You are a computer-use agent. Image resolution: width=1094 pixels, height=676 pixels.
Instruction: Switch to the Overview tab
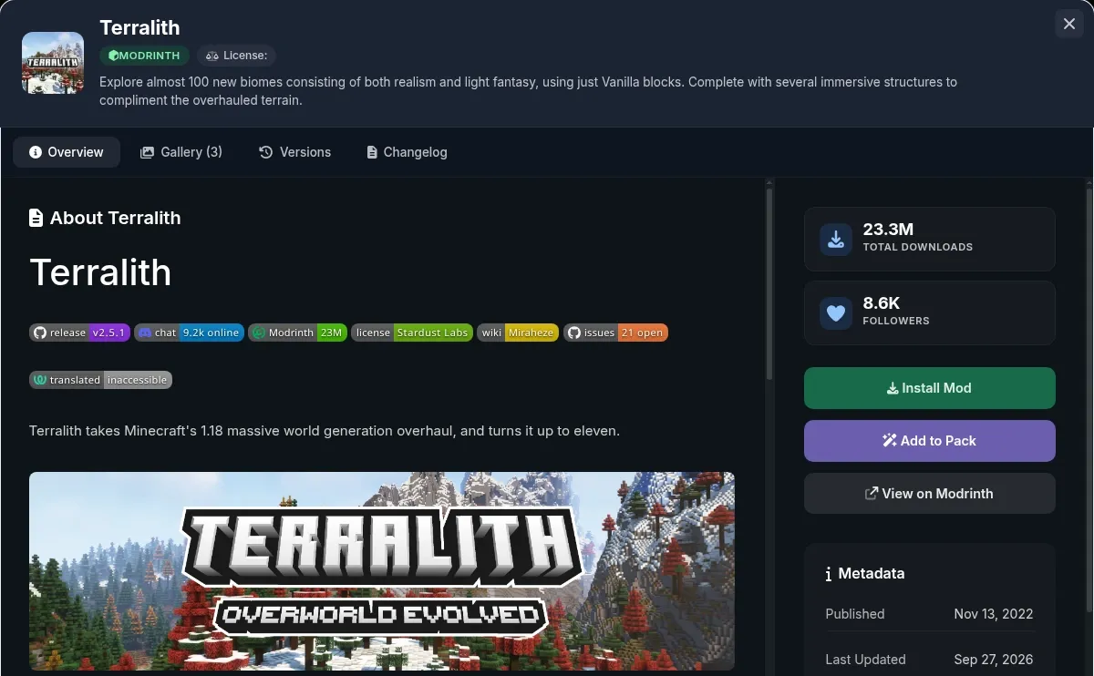[67, 152]
